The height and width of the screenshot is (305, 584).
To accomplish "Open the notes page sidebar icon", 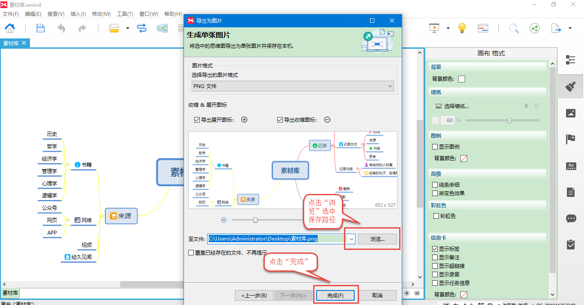I will 570,192.
